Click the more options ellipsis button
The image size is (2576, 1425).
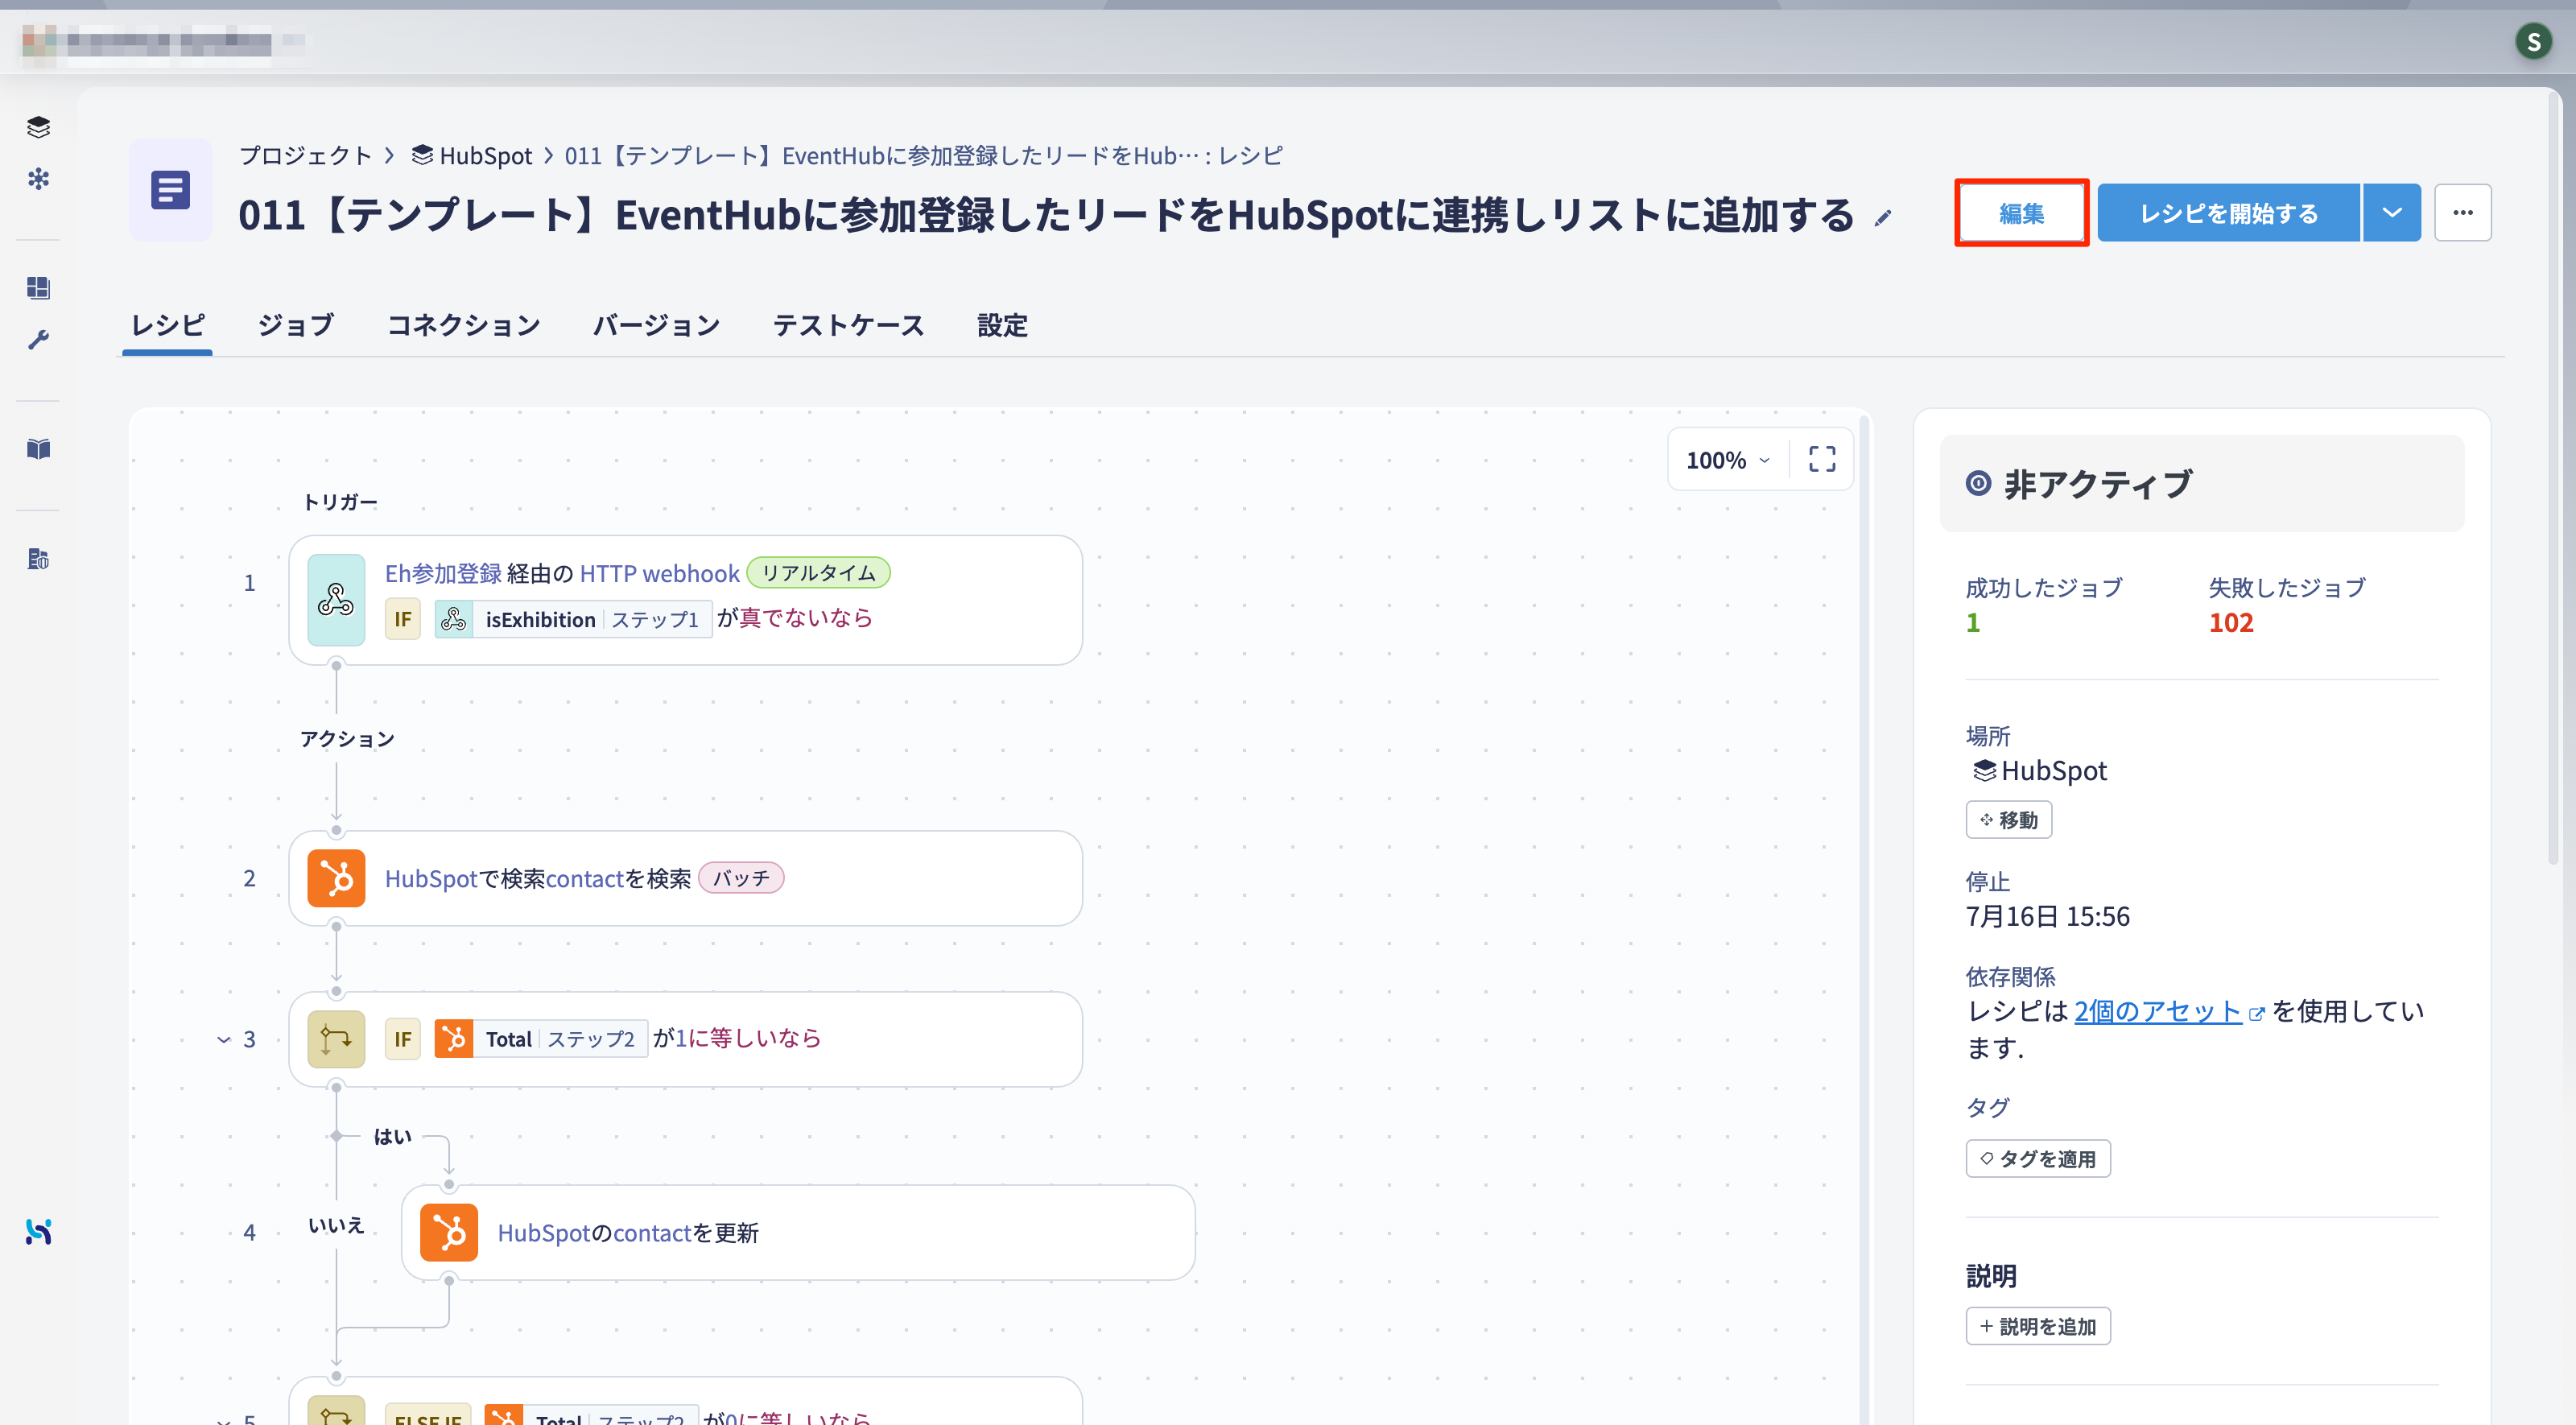click(2462, 212)
